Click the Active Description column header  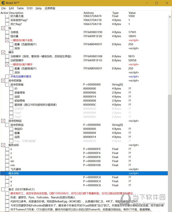(12, 13)
